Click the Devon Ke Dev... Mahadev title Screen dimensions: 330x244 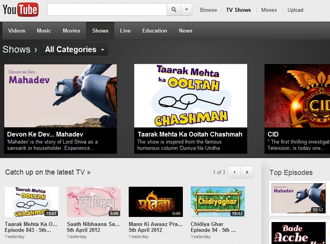pyautogui.click(x=45, y=134)
